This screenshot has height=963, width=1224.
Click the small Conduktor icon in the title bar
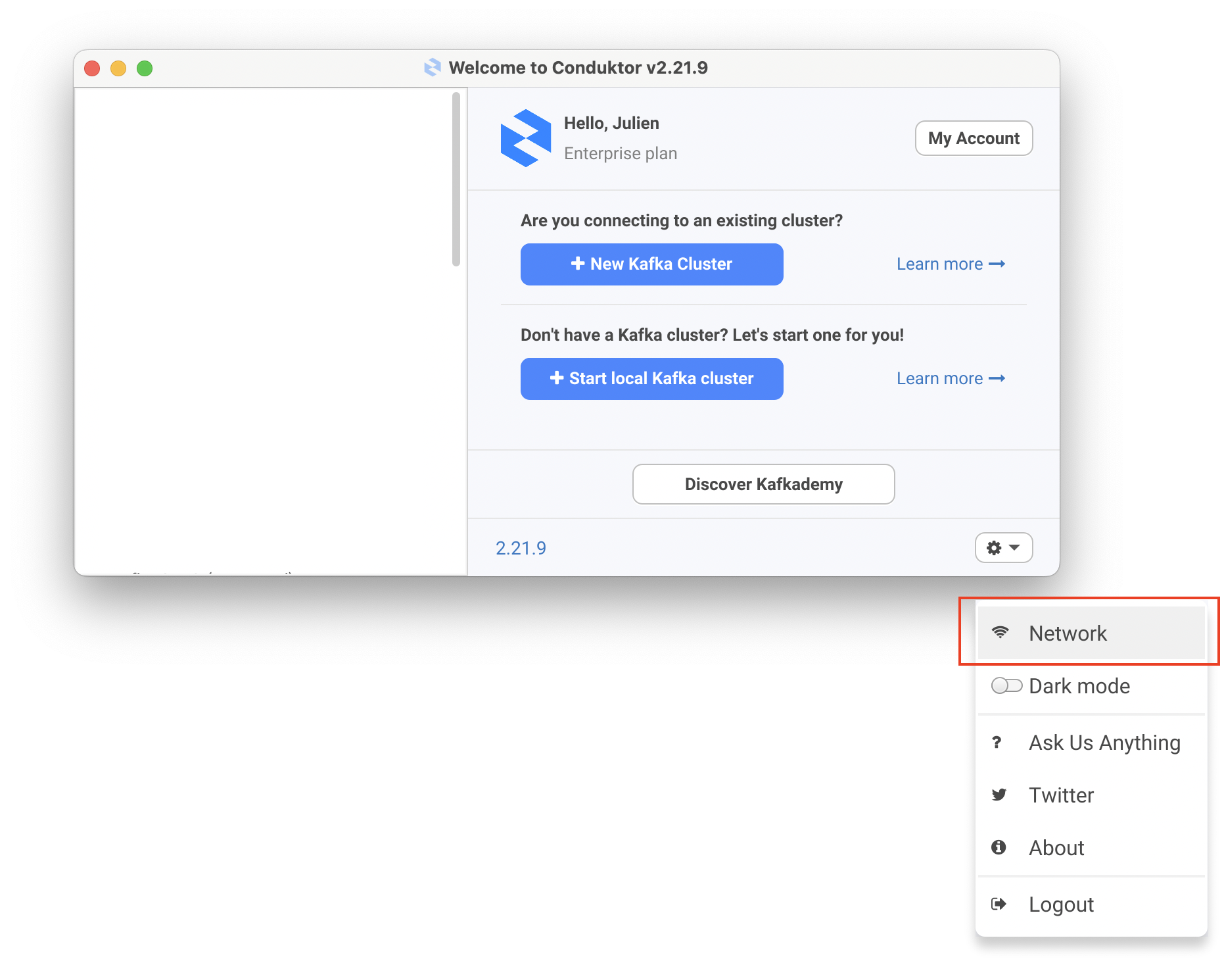(x=433, y=67)
